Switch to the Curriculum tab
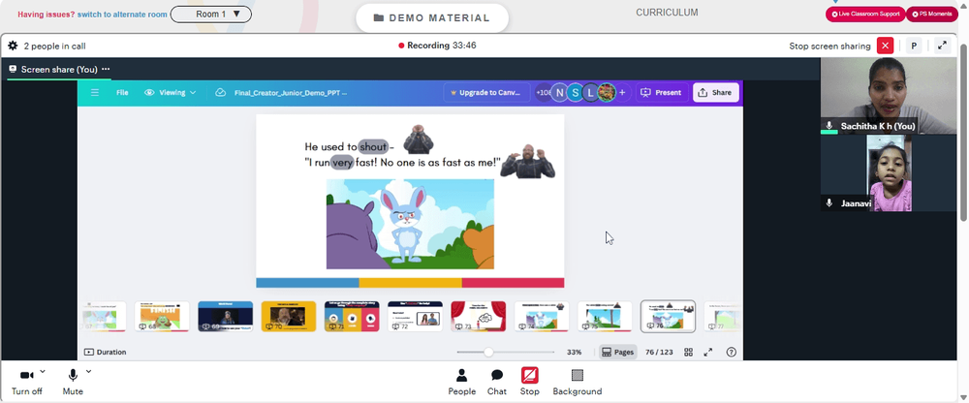The width and height of the screenshot is (969, 403). click(667, 13)
